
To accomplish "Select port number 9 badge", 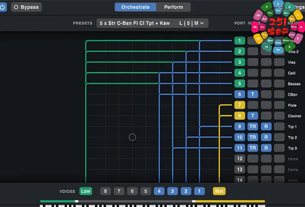I will coord(239,127).
